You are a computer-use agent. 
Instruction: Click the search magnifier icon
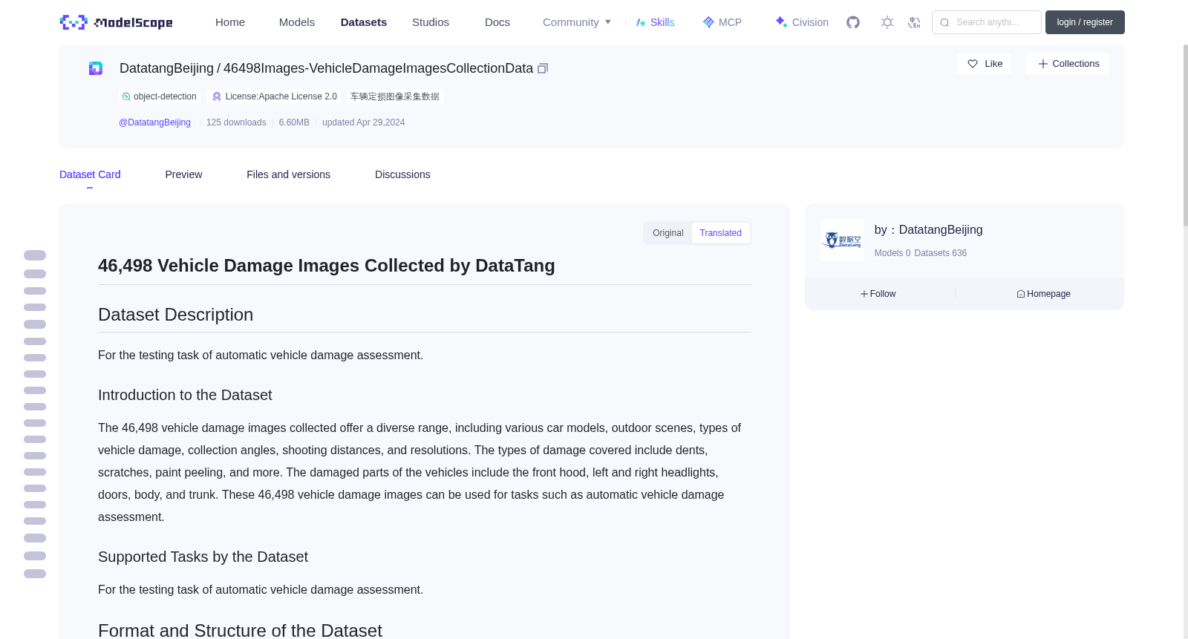[944, 22]
